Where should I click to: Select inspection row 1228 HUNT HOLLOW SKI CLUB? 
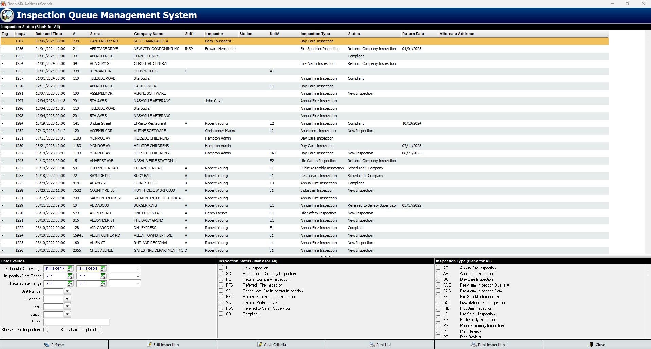(304, 190)
